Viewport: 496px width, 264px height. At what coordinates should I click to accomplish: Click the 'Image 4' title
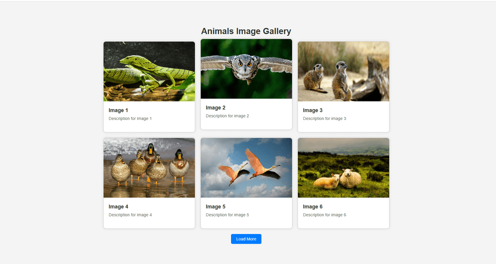pyautogui.click(x=118, y=206)
